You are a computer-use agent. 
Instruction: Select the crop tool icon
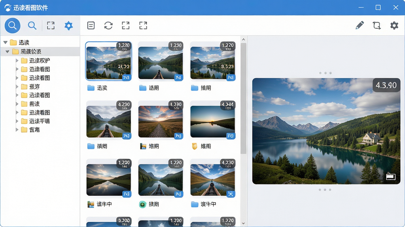click(x=377, y=26)
